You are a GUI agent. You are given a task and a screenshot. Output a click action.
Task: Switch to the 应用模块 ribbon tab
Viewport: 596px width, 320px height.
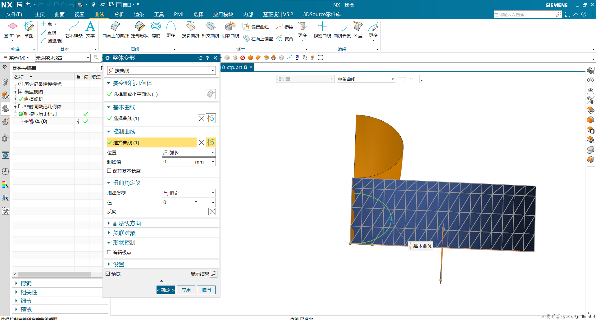tap(223, 14)
